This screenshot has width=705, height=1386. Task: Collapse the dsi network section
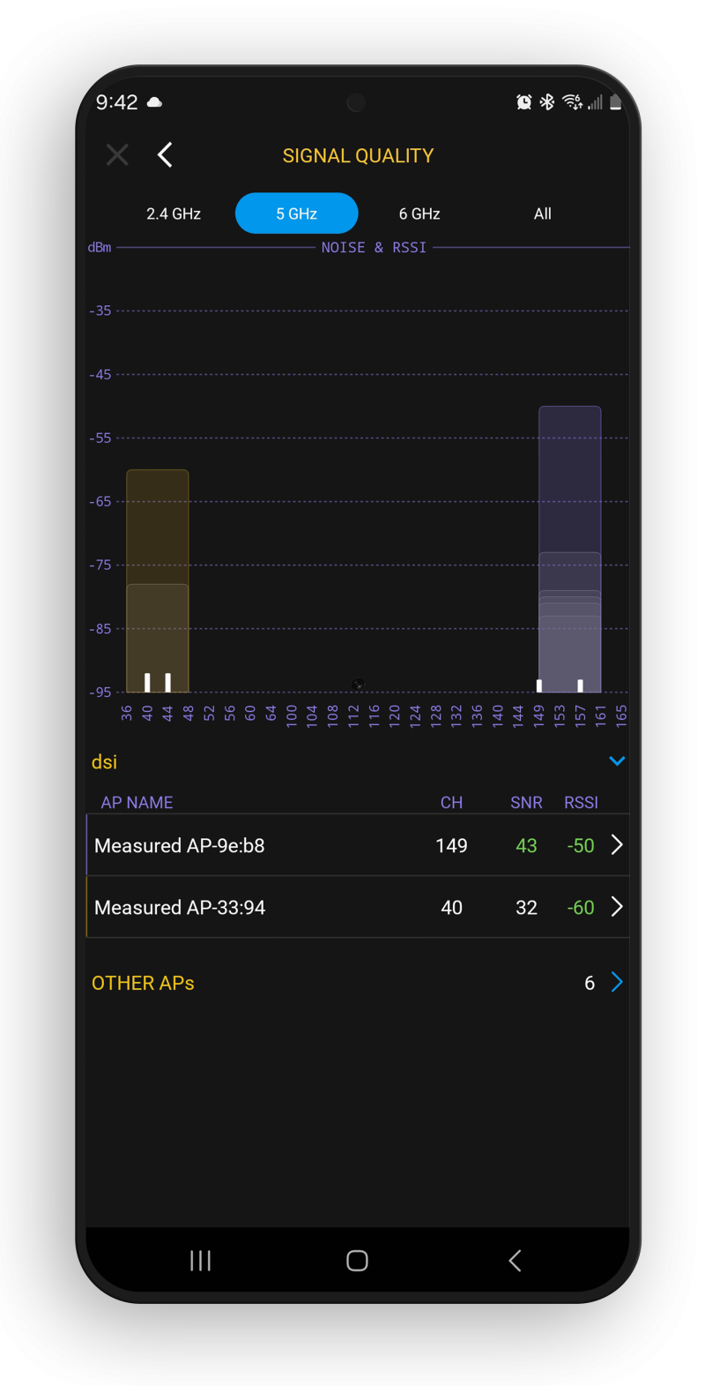click(x=617, y=761)
